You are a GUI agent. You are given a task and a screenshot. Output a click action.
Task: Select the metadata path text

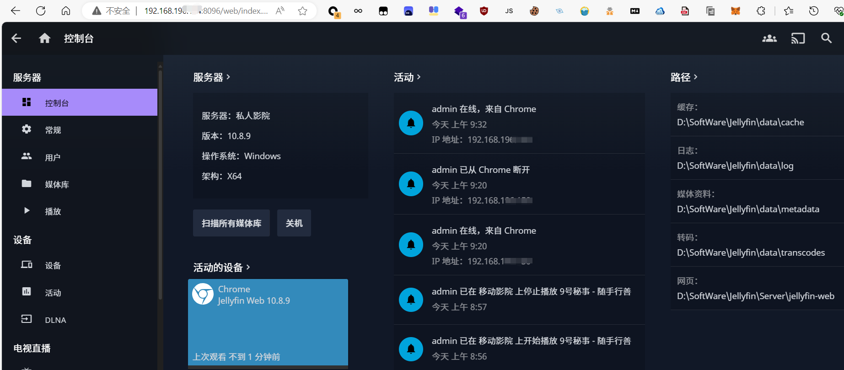[748, 209]
